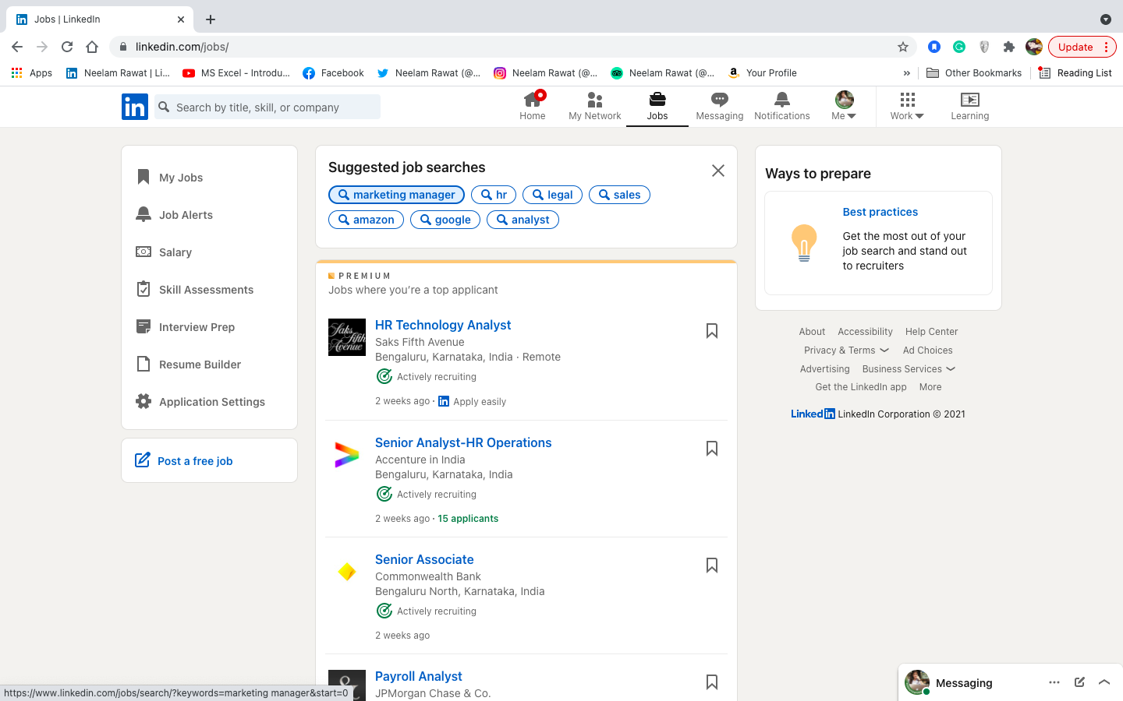1123x701 pixels.
Task: Open Facebook bookmark
Action: (333, 73)
